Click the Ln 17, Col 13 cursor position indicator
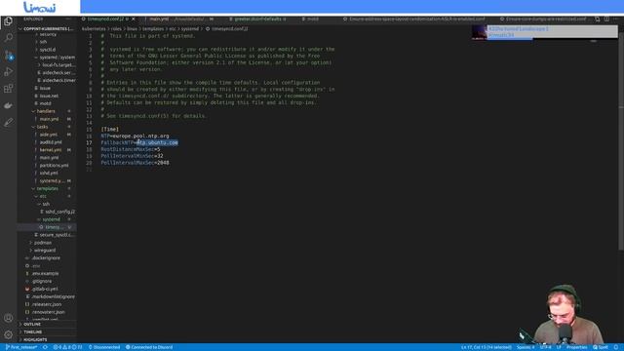This screenshot has height=351, width=624. coord(487,347)
